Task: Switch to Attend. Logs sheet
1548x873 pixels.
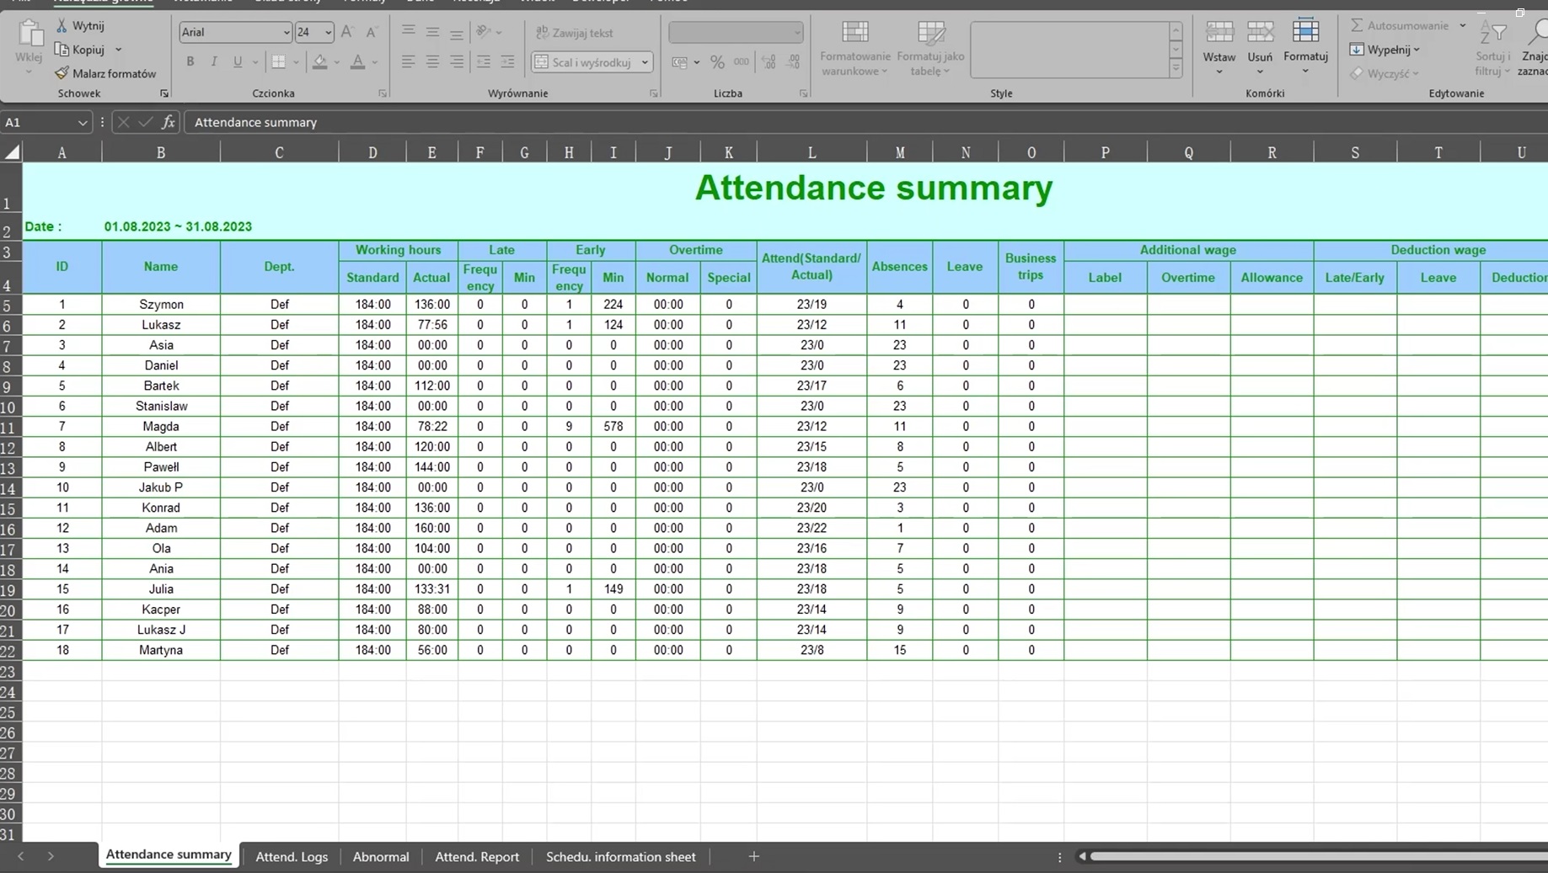Action: (292, 856)
